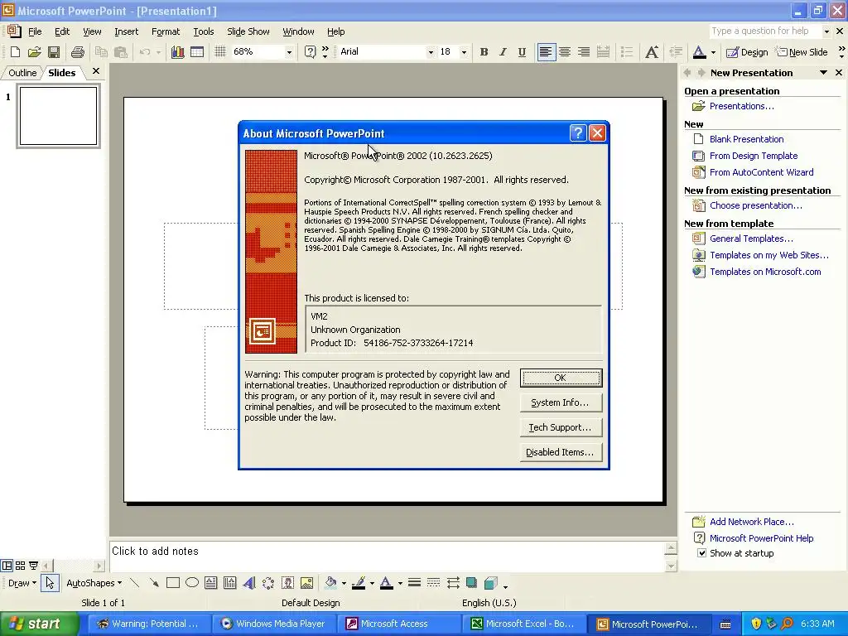This screenshot has width=848, height=636.
Task: Click the Line Color brush icon
Action: (x=358, y=583)
